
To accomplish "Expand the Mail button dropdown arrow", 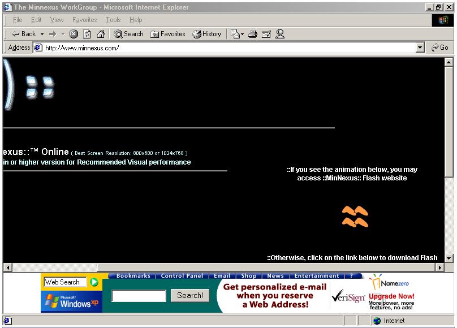I will (242, 34).
